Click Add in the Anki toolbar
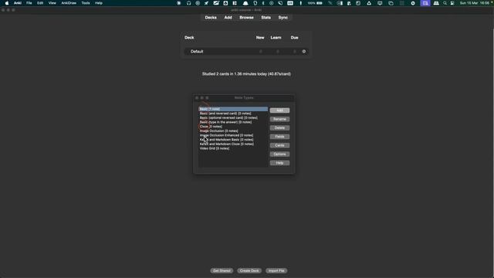Screen dimensions: 494x278 [228, 18]
